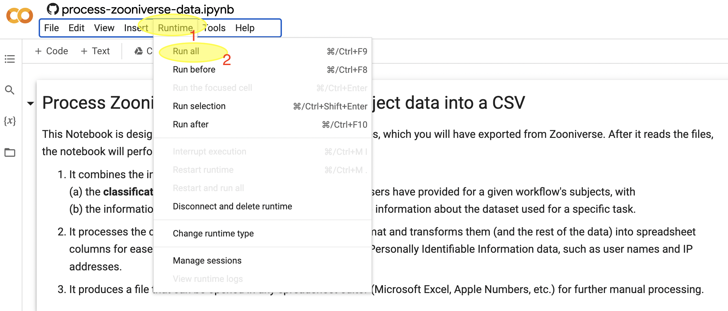Select Run before menu entry
Viewport: 728px width, 311px height.
[x=263, y=69]
